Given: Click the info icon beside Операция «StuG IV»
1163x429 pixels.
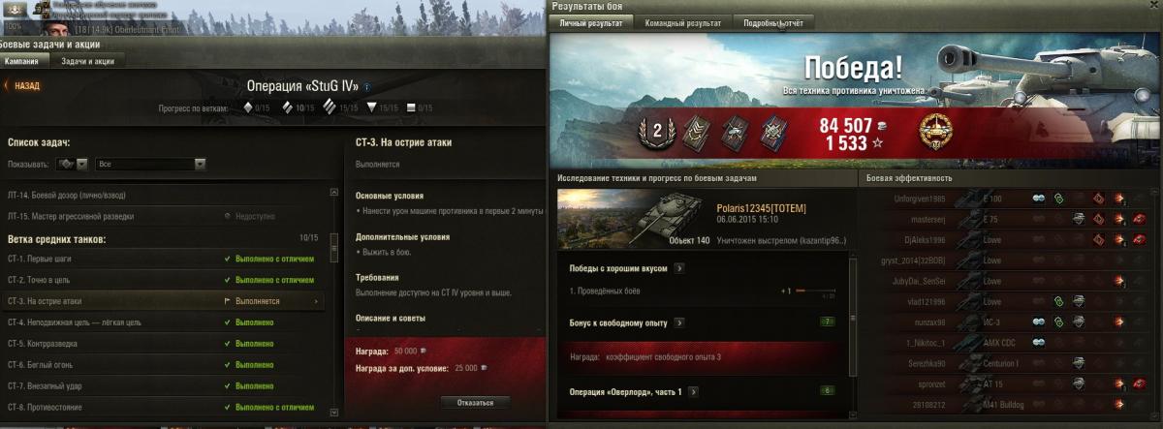Looking at the screenshot, I should click(366, 86).
